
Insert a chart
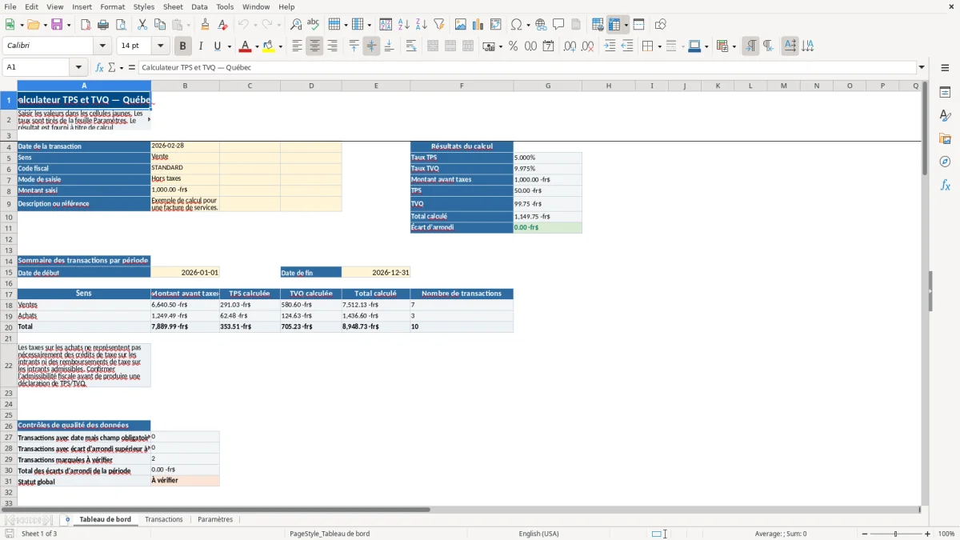tap(478, 25)
